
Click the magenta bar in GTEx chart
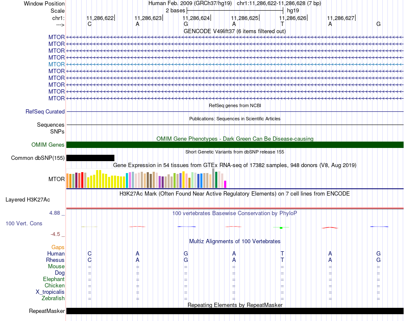pyautogui.click(x=225, y=184)
